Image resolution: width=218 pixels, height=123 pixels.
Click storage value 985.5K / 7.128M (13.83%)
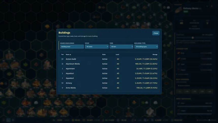click(x=146, y=64)
